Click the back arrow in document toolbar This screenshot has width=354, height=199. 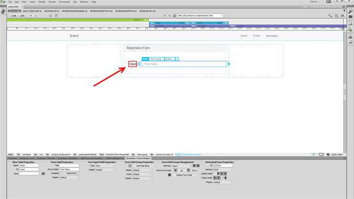pyautogui.click(x=165, y=16)
